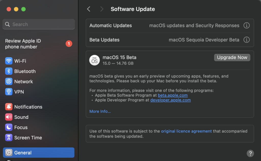The image size is (261, 161).
Task: Click the Beta Updates info button
Action: 246,40
